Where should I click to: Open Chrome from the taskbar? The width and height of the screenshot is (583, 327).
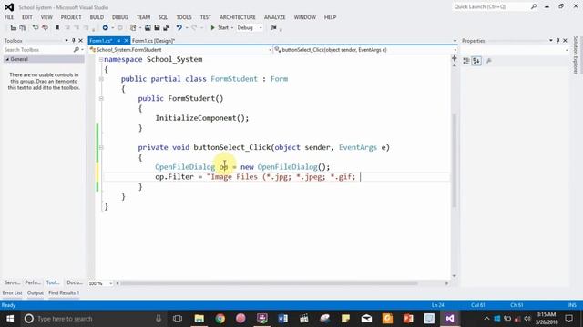click(220, 319)
